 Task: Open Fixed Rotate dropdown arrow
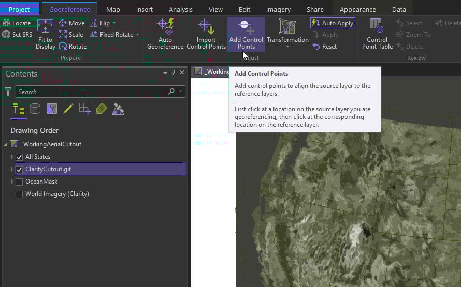click(138, 34)
